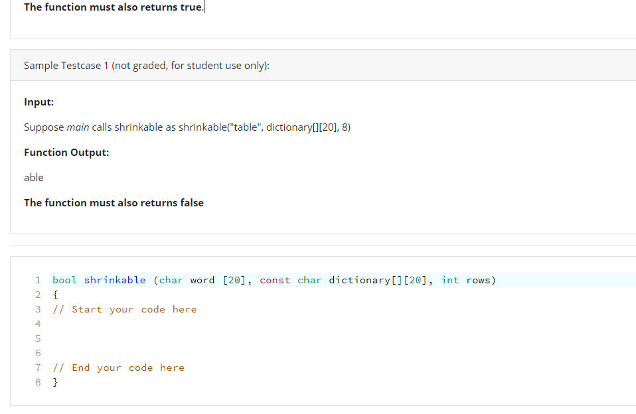Place cursor after 'returns true' text

(204, 7)
